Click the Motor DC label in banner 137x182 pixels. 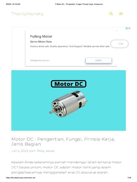68,84
